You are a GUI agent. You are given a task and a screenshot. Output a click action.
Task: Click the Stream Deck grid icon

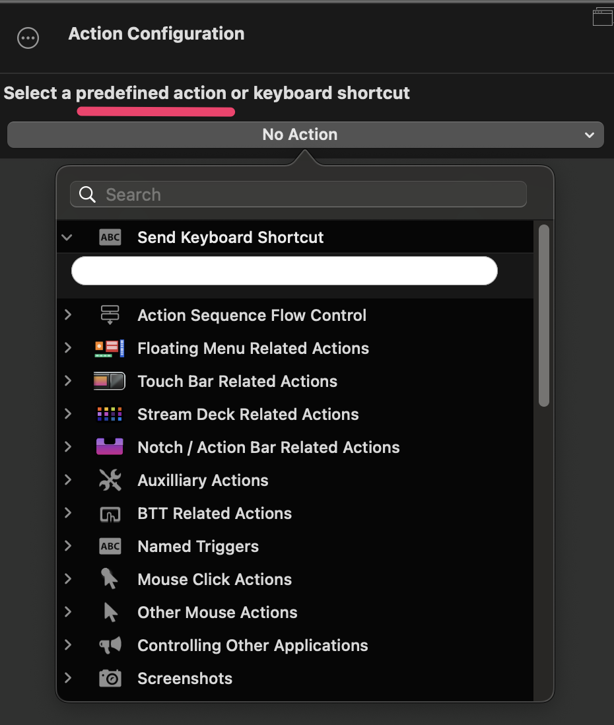click(109, 414)
